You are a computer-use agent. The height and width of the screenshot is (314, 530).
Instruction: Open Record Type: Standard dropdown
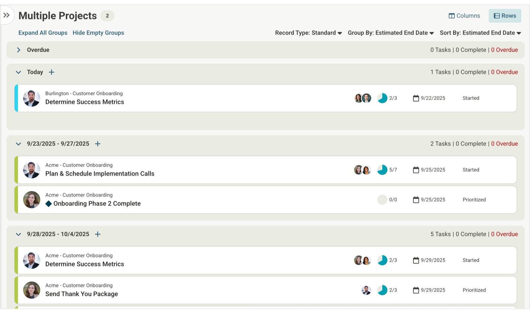(308, 33)
